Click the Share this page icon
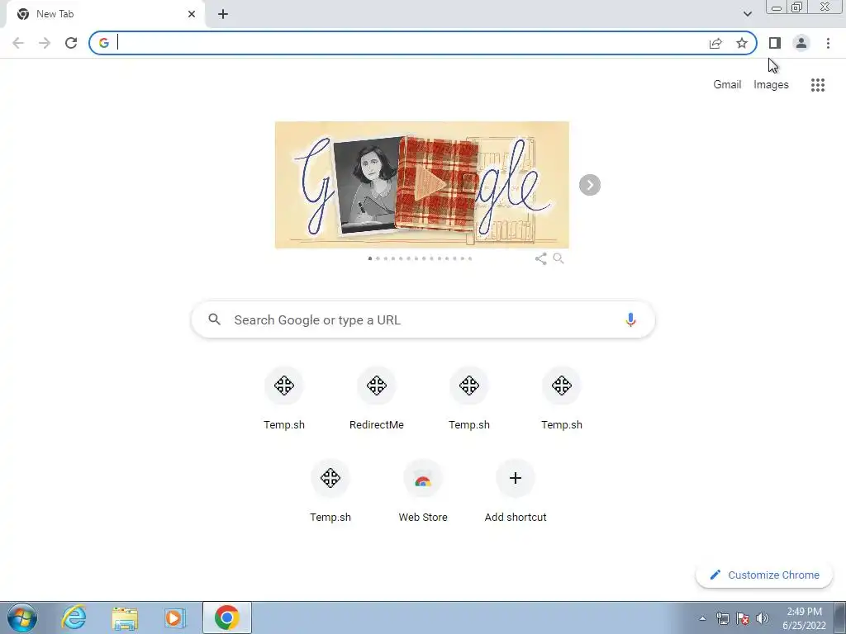 point(715,43)
